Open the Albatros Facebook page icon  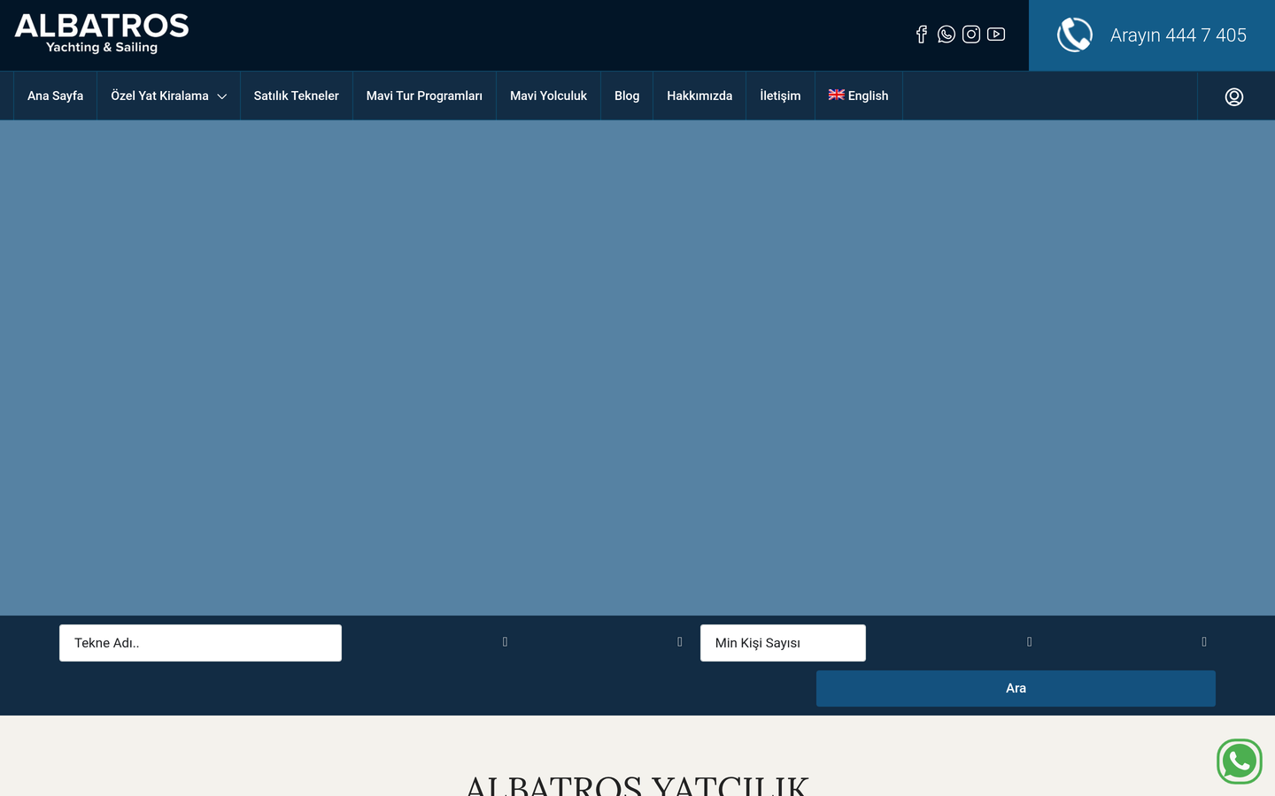coord(922,34)
